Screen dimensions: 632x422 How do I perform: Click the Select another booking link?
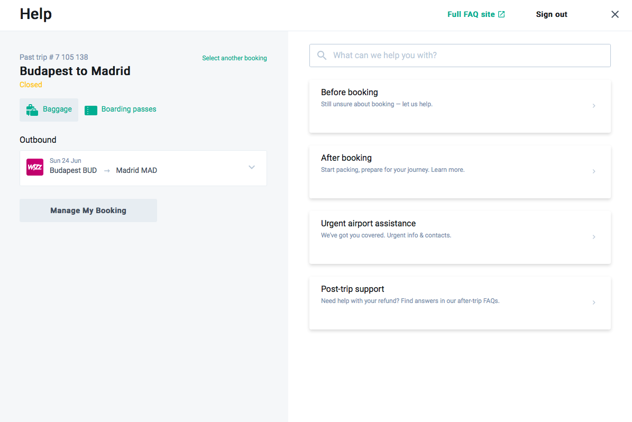234,58
